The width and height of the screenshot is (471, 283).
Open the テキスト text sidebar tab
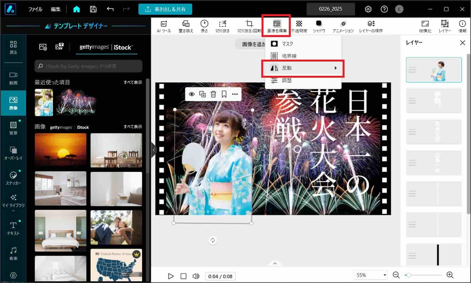click(x=13, y=229)
